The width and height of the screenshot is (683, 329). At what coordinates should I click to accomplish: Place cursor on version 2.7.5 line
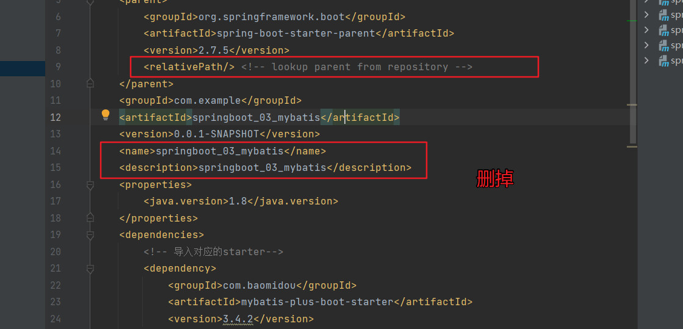point(217,51)
